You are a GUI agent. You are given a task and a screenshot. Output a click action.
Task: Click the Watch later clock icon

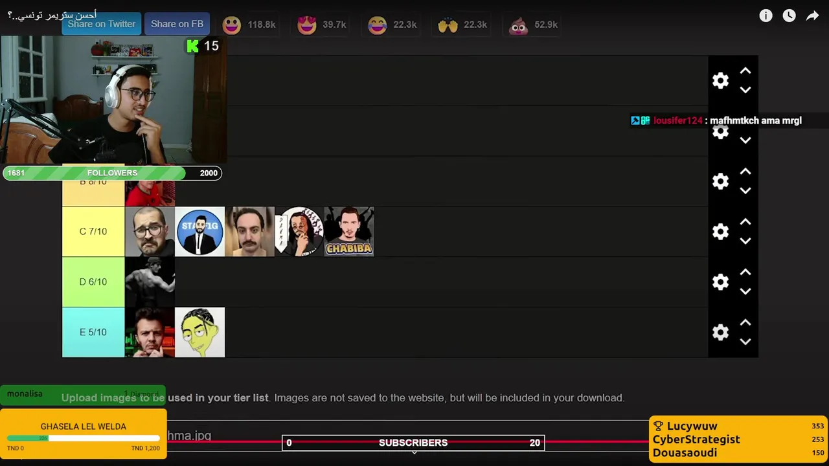tap(789, 16)
